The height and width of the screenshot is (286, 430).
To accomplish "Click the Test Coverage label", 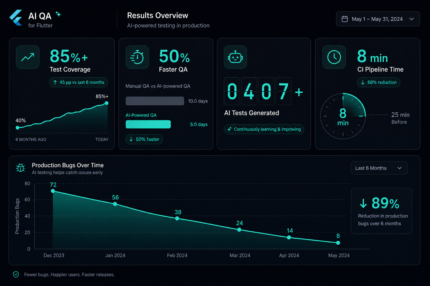I will 70,69.
